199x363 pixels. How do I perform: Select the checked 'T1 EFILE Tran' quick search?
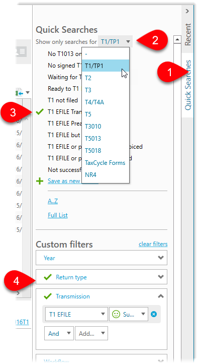pyautogui.click(x=65, y=112)
